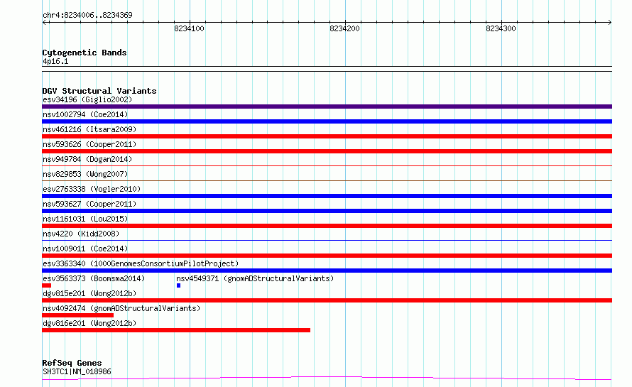Open dgv815e201 (Wong2012b) label
The width and height of the screenshot is (632, 387).
pyautogui.click(x=89, y=293)
